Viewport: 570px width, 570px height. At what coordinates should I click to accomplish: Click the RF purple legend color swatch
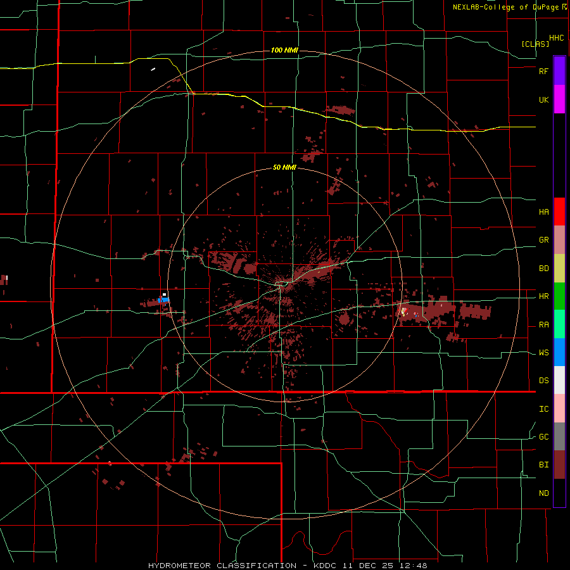point(559,71)
